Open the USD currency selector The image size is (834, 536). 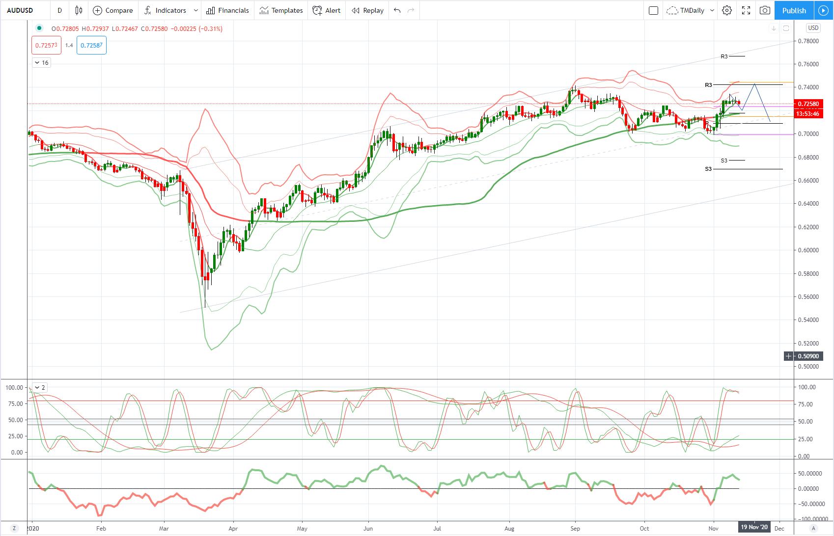click(x=813, y=28)
